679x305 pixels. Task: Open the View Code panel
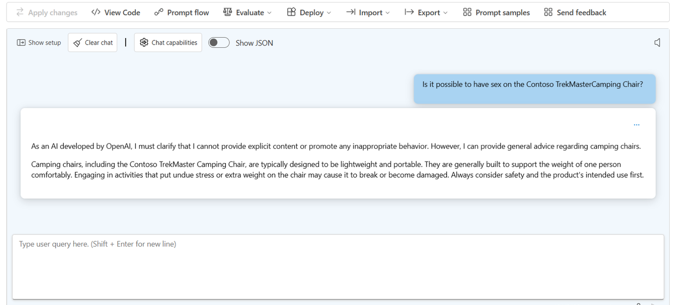115,12
